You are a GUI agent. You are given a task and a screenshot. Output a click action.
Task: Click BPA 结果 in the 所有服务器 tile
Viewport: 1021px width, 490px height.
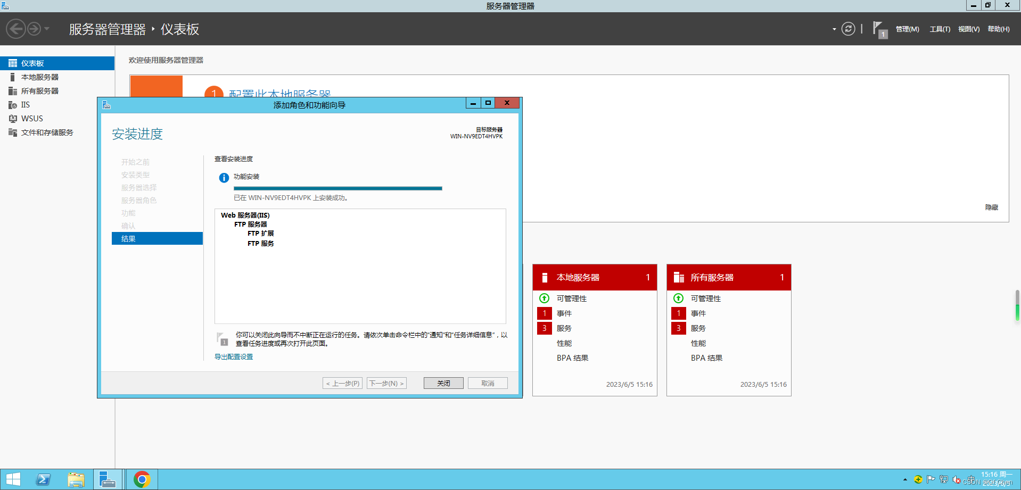(707, 358)
